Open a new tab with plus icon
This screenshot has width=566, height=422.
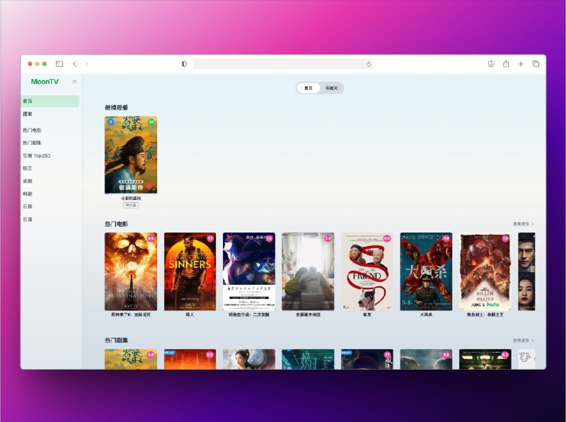tap(521, 64)
